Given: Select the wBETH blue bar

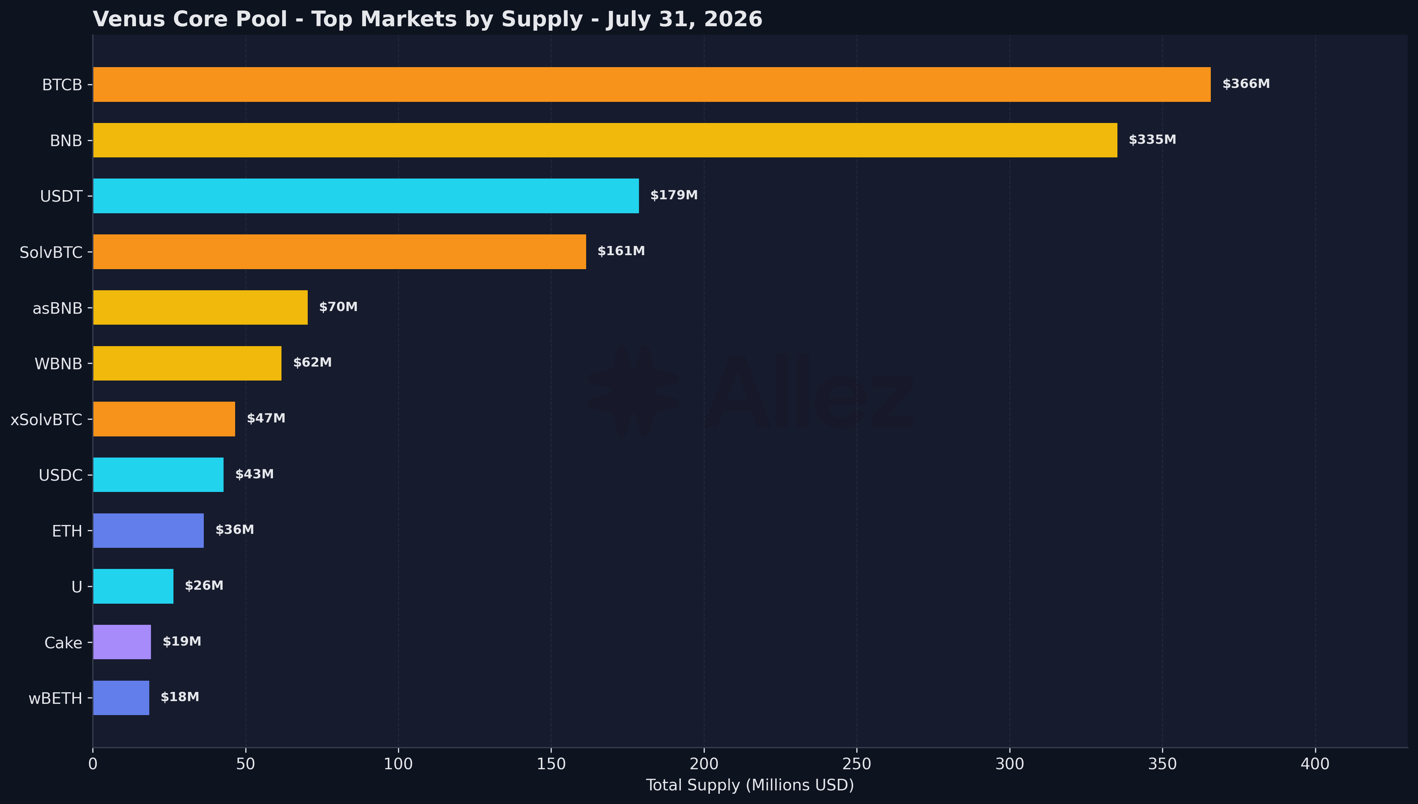Looking at the screenshot, I should point(121,698).
